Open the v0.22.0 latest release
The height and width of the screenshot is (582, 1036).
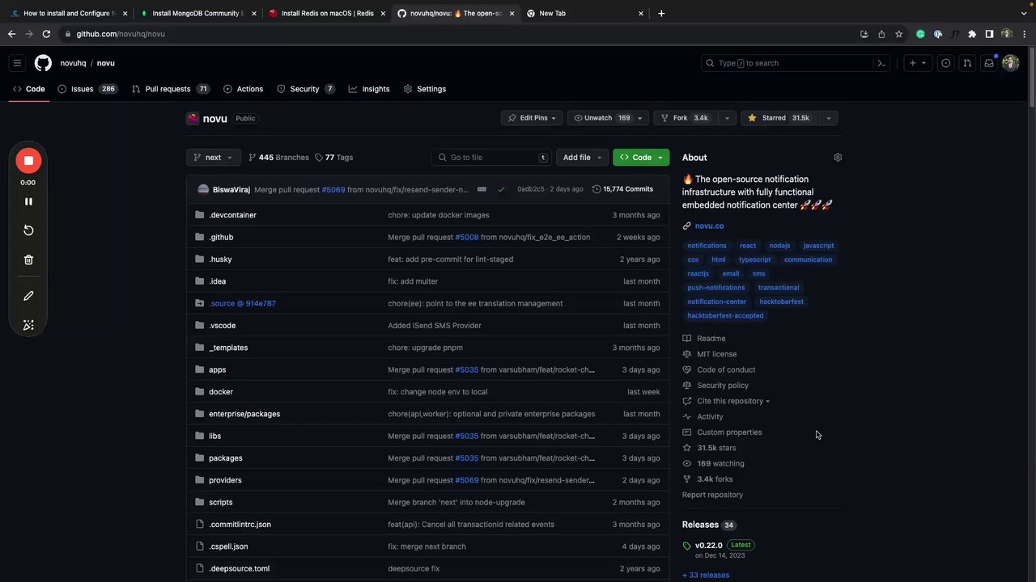pos(709,546)
